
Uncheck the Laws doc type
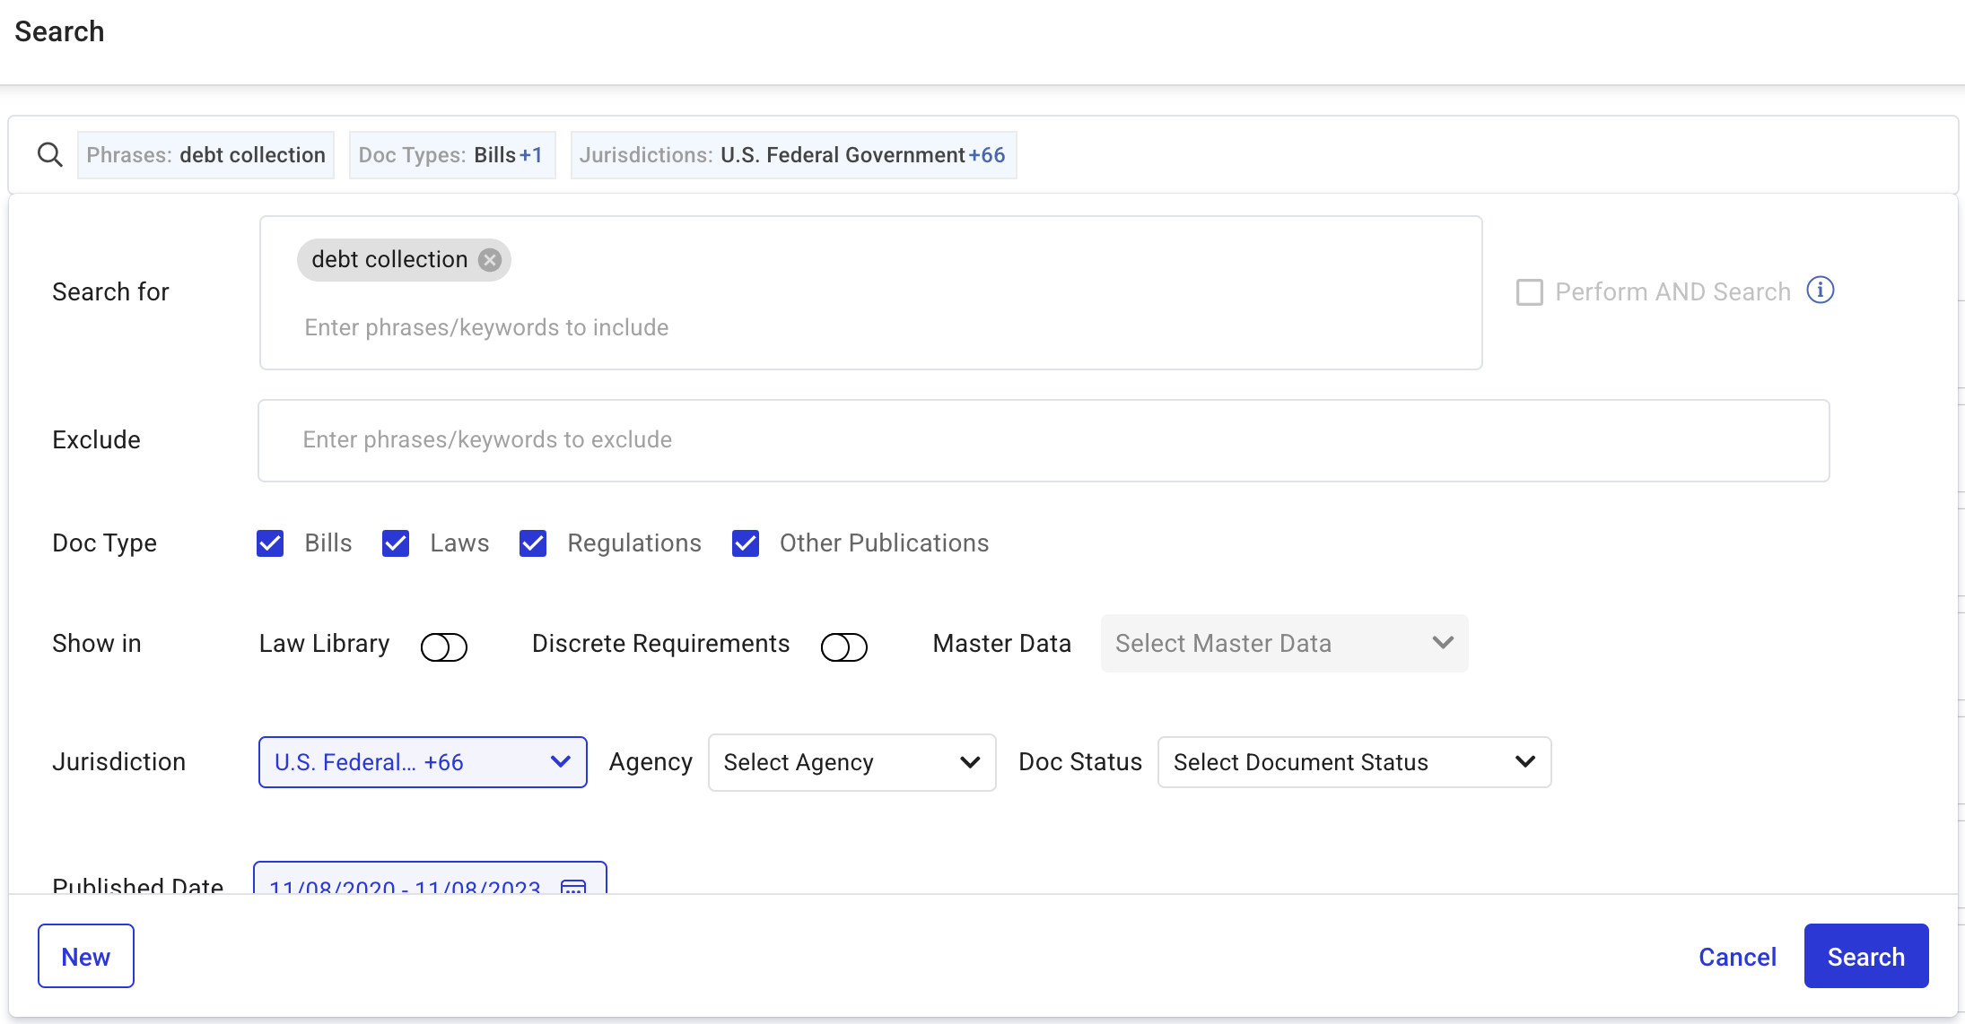click(396, 543)
